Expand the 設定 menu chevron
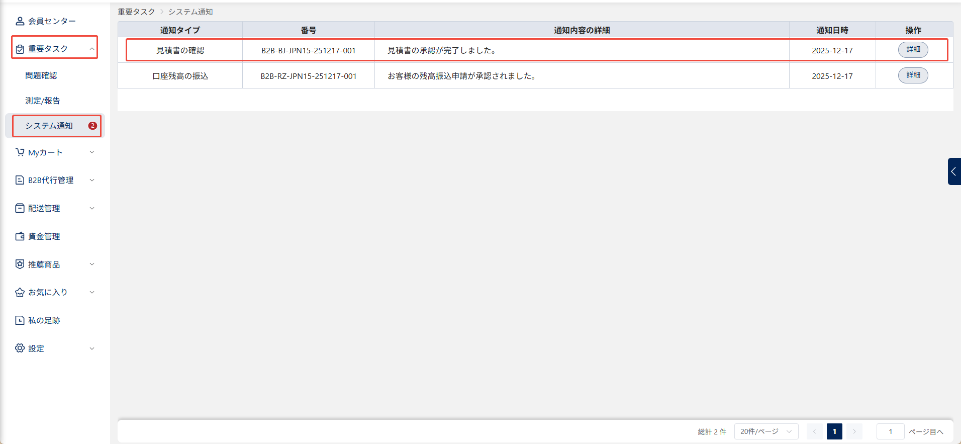 92,348
